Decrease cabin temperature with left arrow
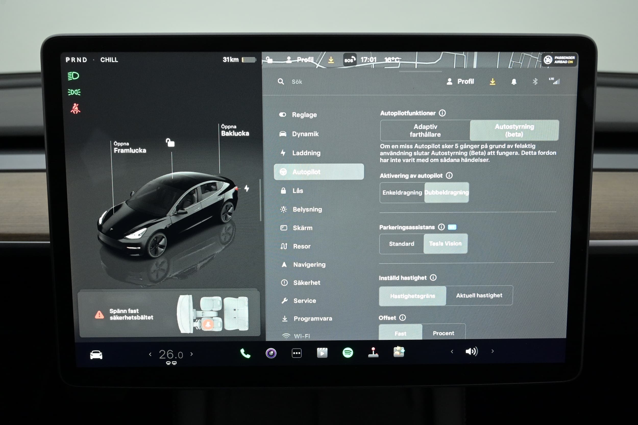Screen dimensions: 638x425 [150, 354]
